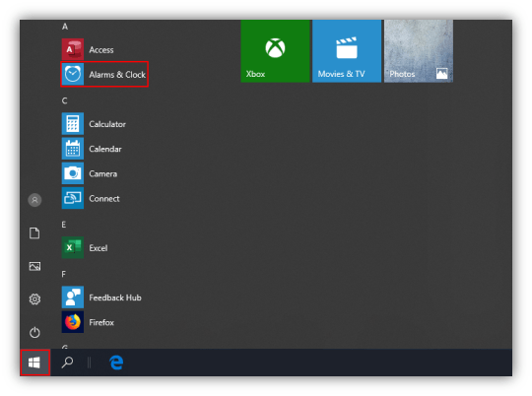Open Settings gear in Start sidebar
Image resolution: width=532 pixels, height=396 pixels.
click(34, 298)
